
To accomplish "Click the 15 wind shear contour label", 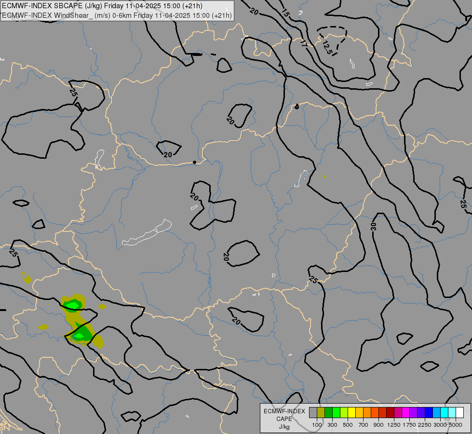I will (285, 13).
